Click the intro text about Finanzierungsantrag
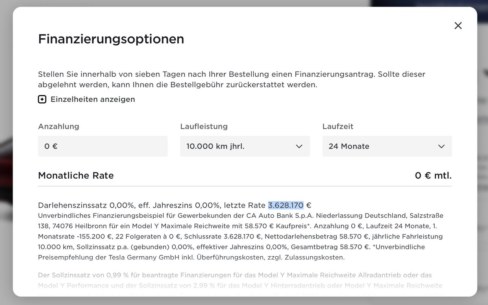488x305 pixels. pyautogui.click(x=232, y=80)
